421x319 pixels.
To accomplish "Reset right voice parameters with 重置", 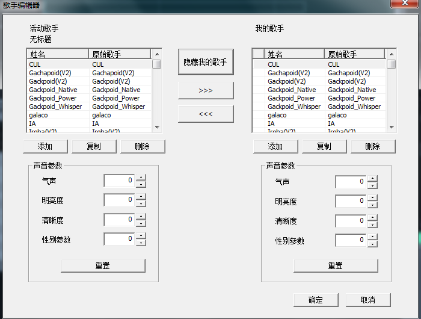I will pyautogui.click(x=336, y=266).
